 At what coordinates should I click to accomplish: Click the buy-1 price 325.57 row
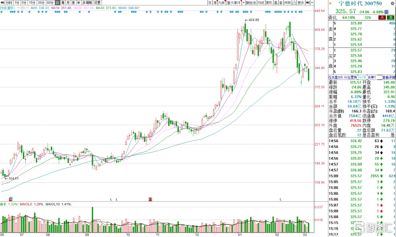(365, 50)
